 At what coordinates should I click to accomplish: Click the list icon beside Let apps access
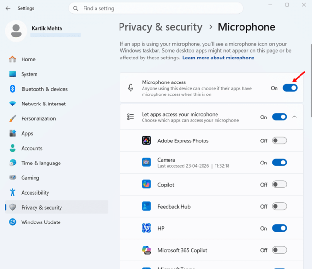(x=131, y=117)
